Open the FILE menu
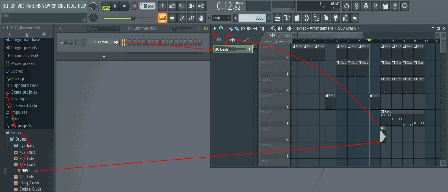Screen dimensions: 448x192 click(x=5, y=6)
